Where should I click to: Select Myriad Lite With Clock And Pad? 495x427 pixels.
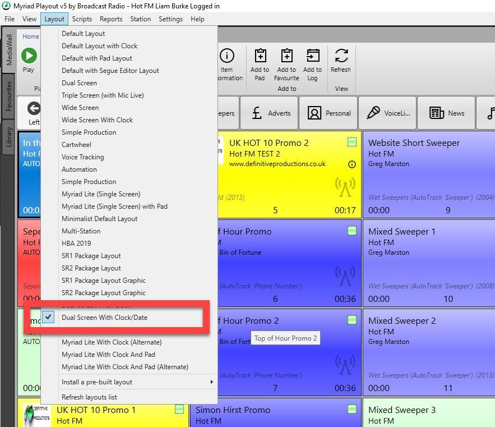108,354
